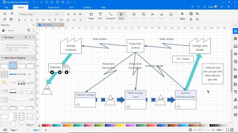Click the Crop icon in the toolbar
238x133 pixels.
pos(197,14)
